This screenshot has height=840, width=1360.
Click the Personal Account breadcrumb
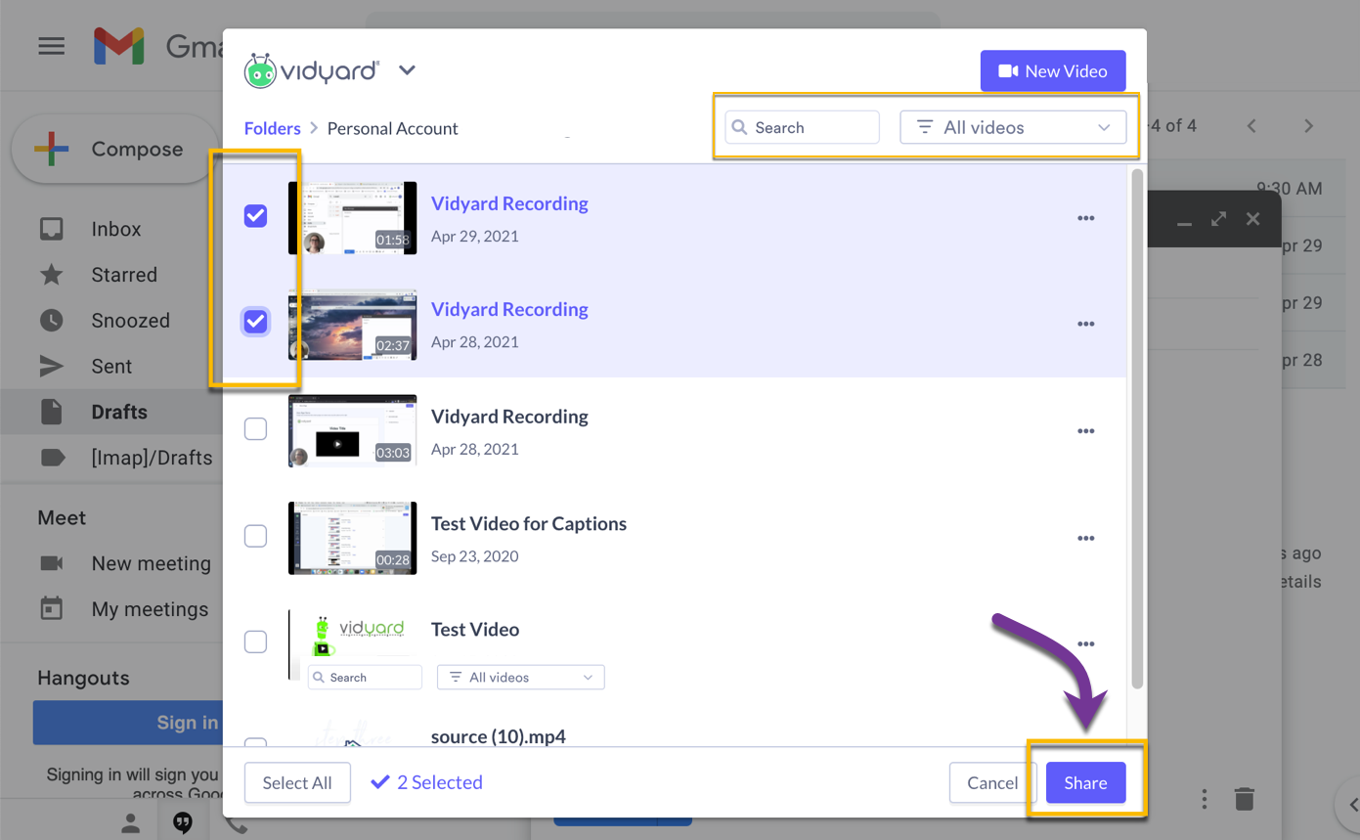[x=392, y=128]
